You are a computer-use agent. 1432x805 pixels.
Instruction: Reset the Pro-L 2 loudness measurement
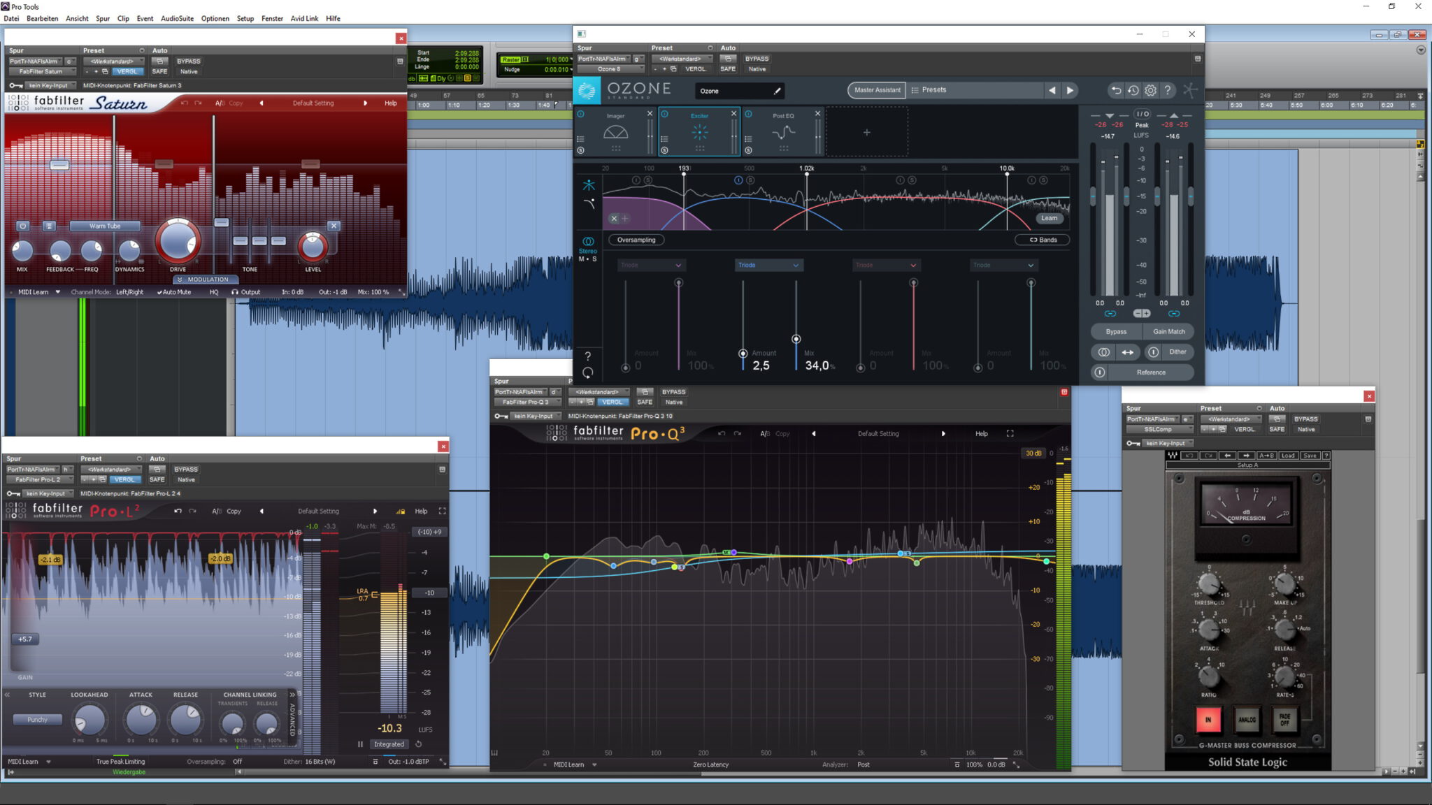419,744
